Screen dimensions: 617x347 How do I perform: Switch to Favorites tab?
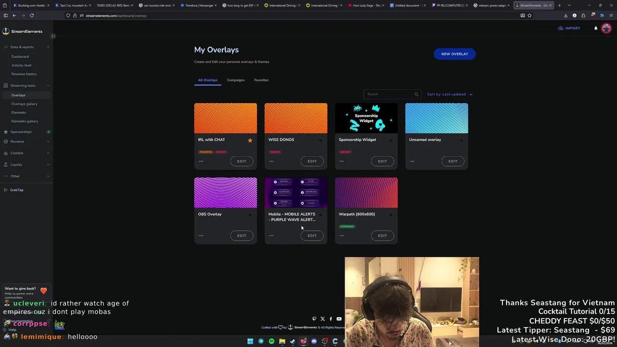[261, 80]
